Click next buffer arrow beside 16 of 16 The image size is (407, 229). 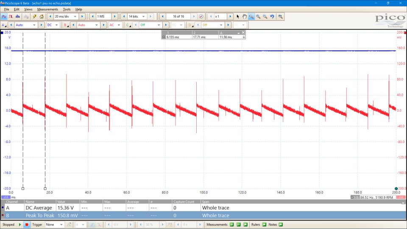pyautogui.click(x=194, y=17)
